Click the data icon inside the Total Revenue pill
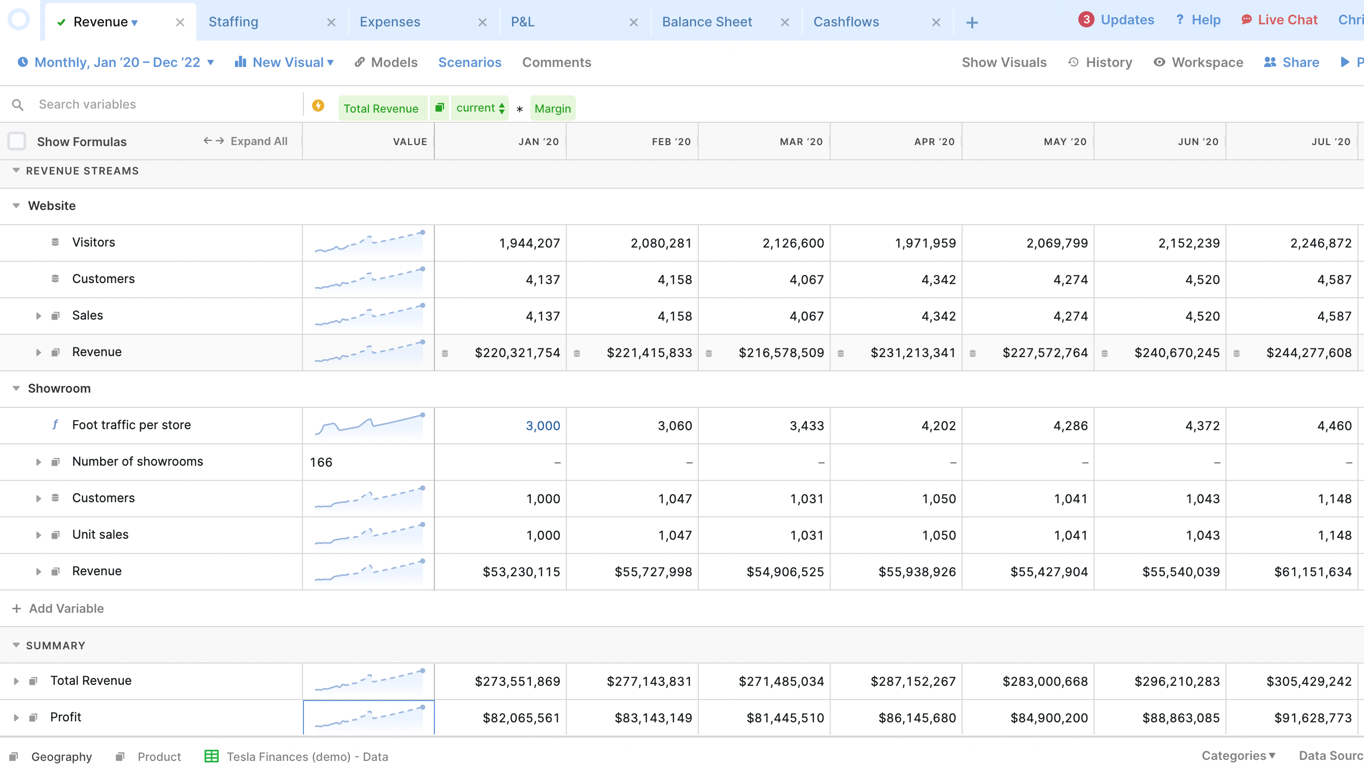1364x767 pixels. 439,108
